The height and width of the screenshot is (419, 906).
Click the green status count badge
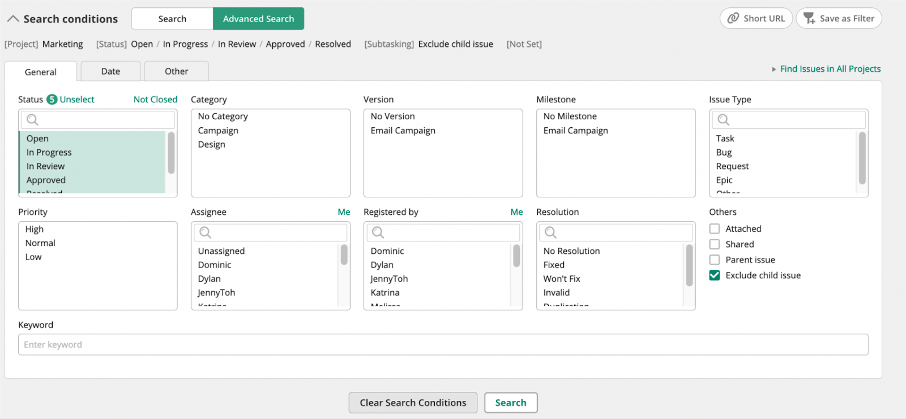point(52,100)
